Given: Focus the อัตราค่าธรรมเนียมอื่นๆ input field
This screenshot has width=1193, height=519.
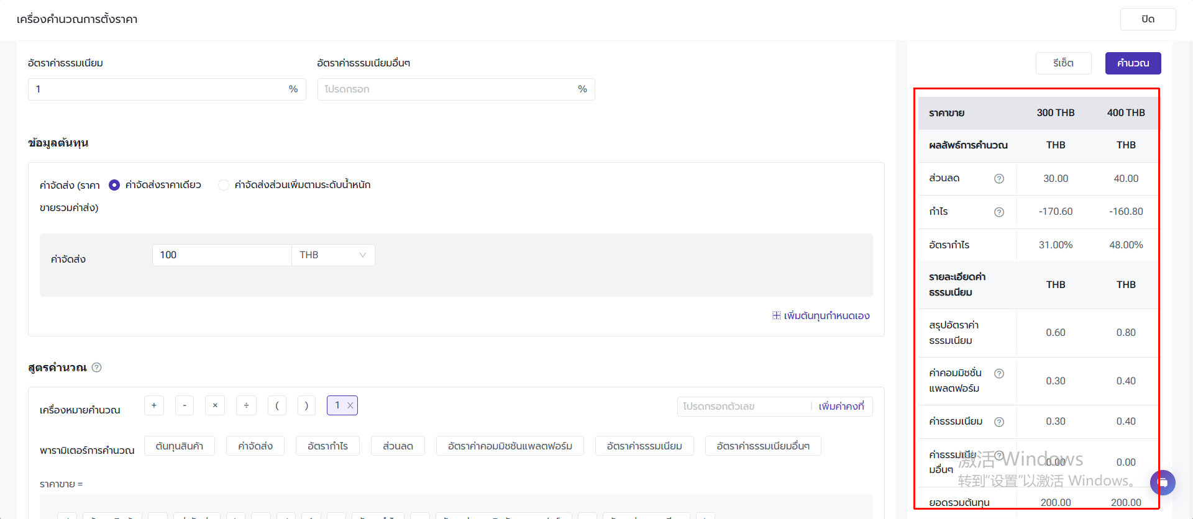Looking at the screenshot, I should [447, 89].
